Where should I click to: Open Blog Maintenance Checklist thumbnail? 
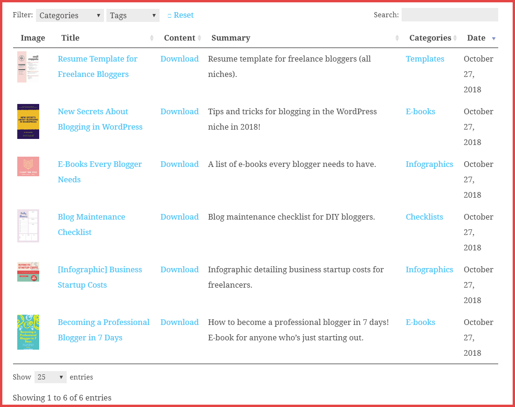point(28,226)
